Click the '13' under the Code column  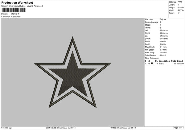[x=175, y=63]
